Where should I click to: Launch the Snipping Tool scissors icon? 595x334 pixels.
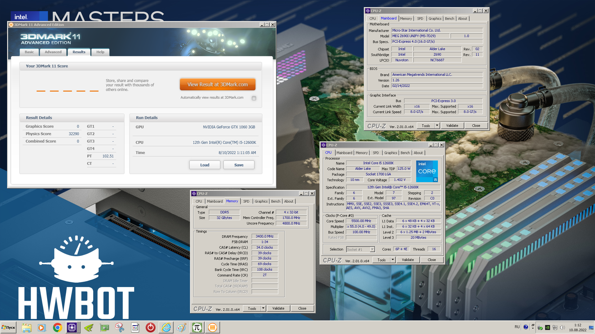(120, 328)
